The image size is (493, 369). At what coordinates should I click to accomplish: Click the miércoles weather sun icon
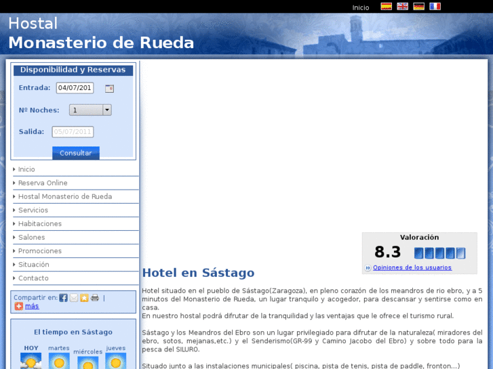click(87, 363)
